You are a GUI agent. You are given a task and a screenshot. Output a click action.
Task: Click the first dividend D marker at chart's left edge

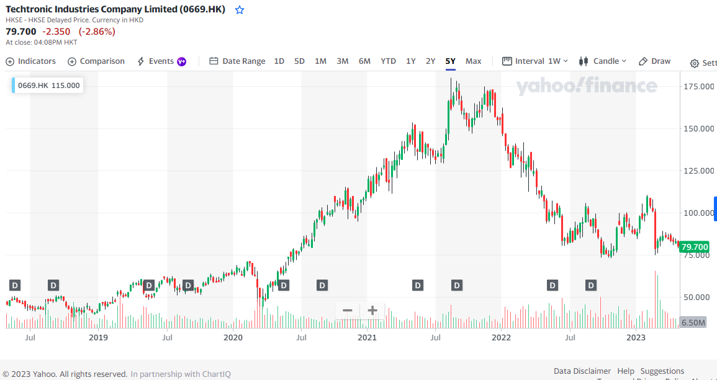click(15, 285)
